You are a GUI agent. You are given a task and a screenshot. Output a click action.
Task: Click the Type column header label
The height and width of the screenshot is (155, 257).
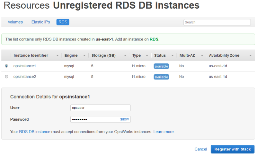(137, 55)
